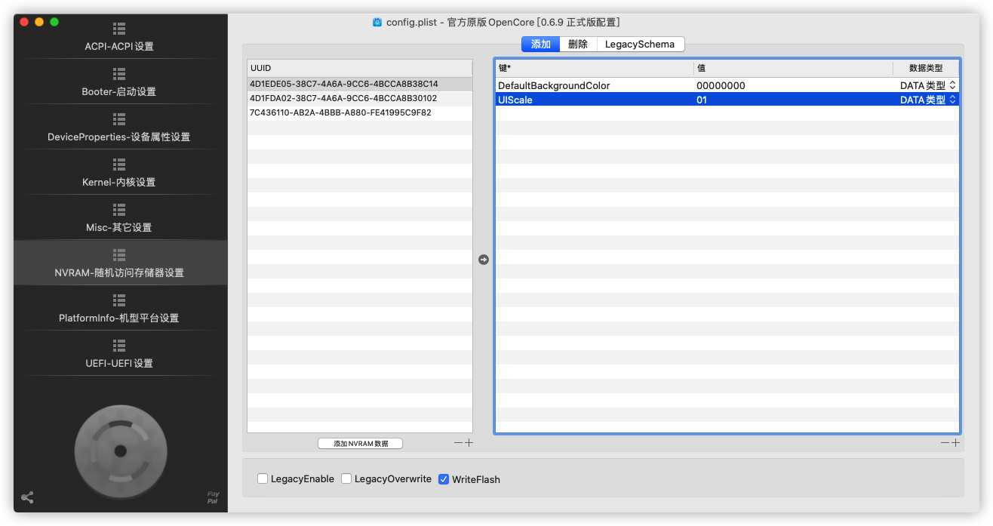
Task: Sort by the UUID column header
Action: (x=360, y=68)
